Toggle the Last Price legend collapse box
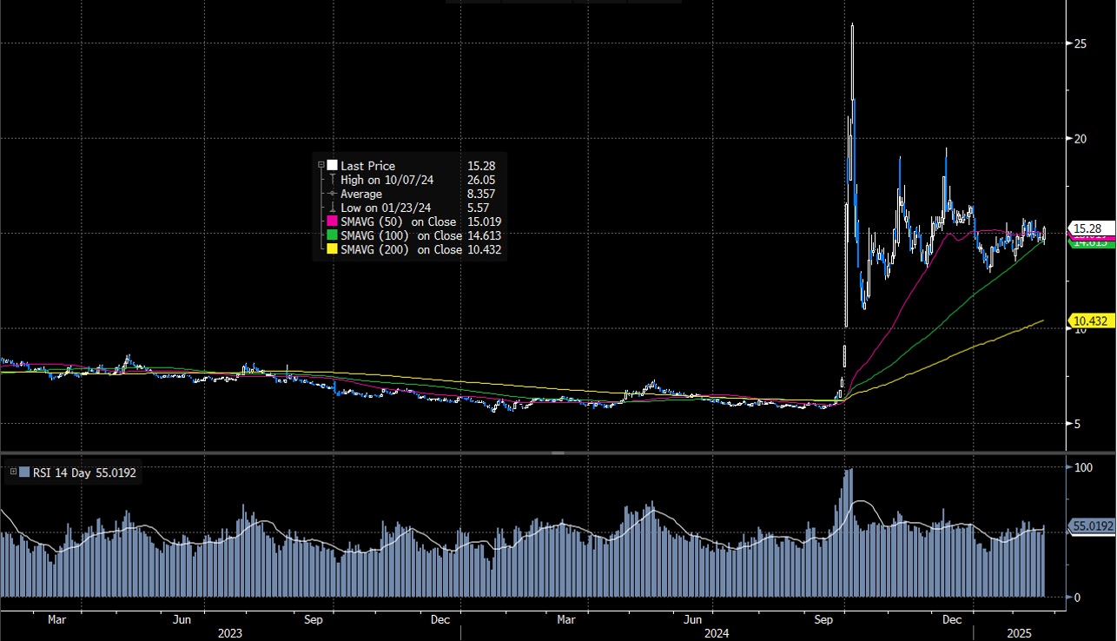This screenshot has width=1117, height=641. tap(321, 164)
